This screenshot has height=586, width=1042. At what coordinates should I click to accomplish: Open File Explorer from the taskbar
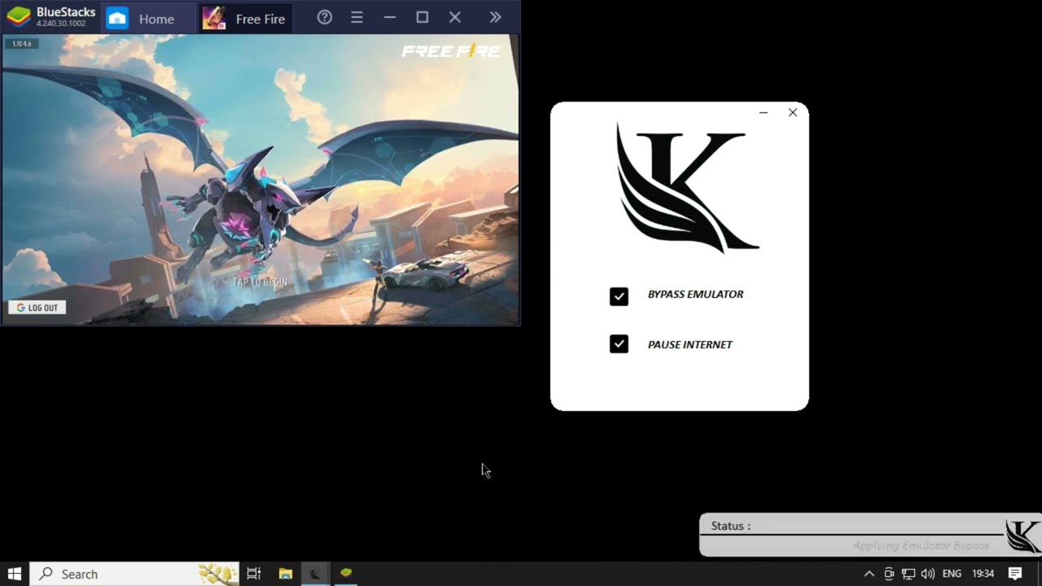tap(286, 574)
